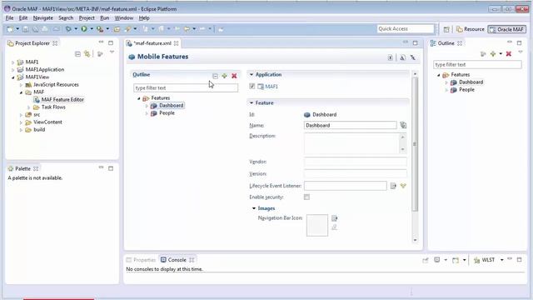The width and height of the screenshot is (533, 300).
Task: Click the Navigation Bar Icon preview box
Action: pyautogui.click(x=317, y=225)
